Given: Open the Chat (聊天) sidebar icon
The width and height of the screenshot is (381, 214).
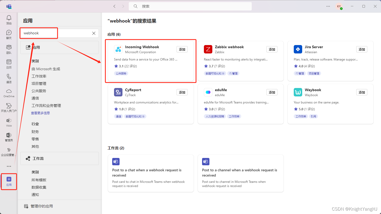Looking at the screenshot, I should point(9,32).
